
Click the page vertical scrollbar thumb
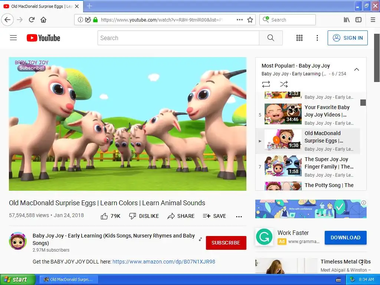point(377,58)
